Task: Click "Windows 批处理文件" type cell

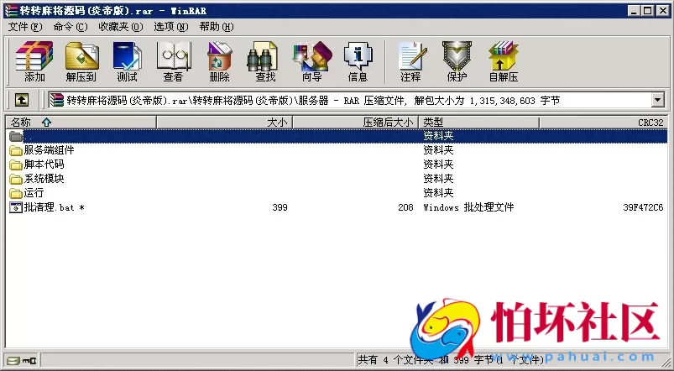Action: pos(468,207)
